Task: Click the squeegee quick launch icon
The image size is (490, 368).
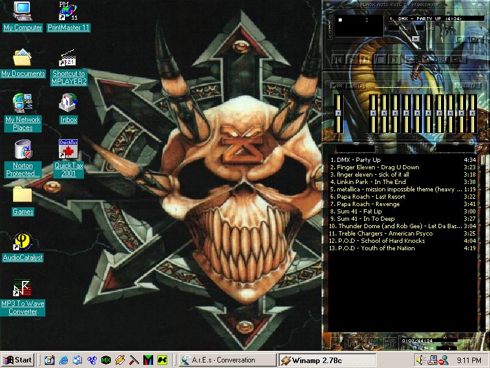Action: 134,360
